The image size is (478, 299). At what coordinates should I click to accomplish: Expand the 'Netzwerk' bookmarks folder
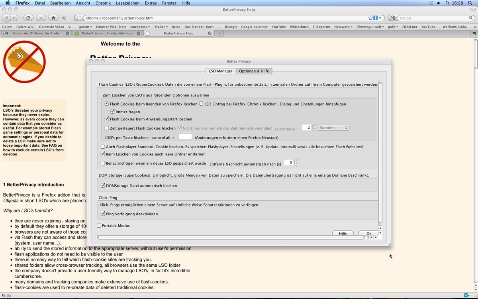[x=342, y=27]
